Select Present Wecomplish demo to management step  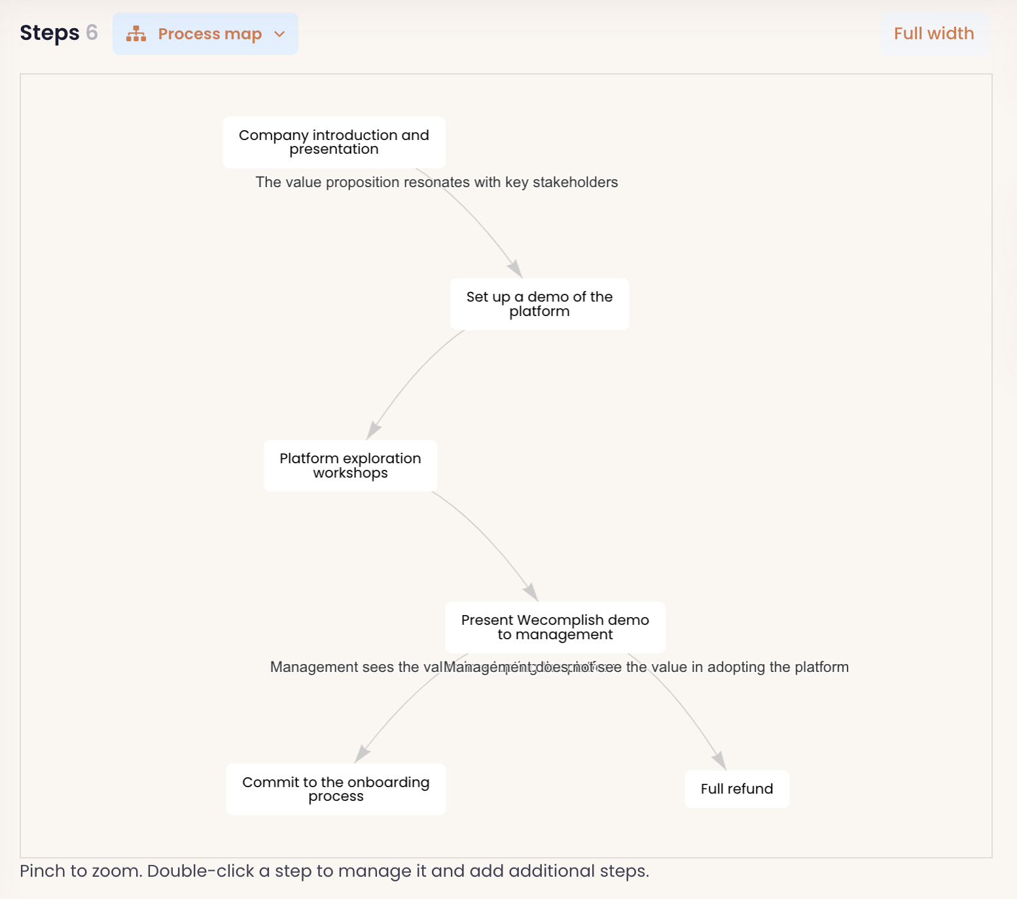(x=555, y=627)
